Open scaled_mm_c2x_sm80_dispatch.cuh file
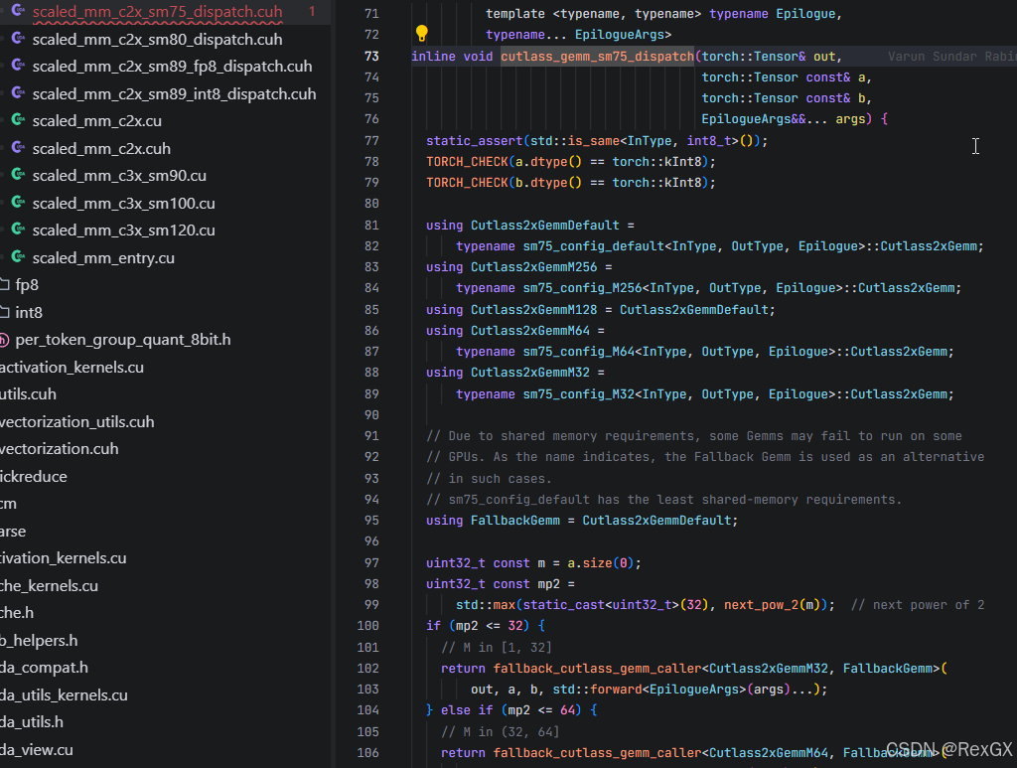Viewport: 1017px width, 768px height. (157, 39)
